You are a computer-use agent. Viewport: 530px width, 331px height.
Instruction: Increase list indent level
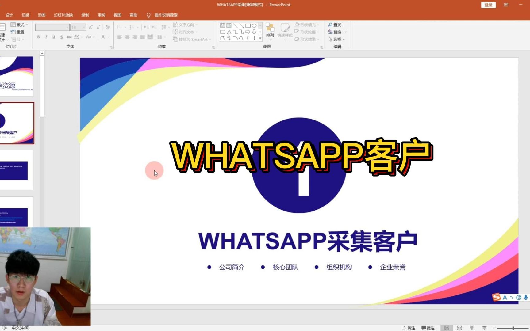154,27
